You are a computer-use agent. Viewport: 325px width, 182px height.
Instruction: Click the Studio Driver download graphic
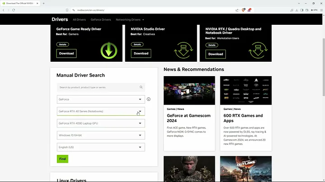point(183,50)
